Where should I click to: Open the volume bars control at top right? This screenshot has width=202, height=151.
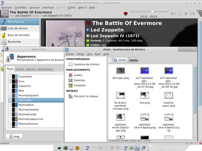200,14
